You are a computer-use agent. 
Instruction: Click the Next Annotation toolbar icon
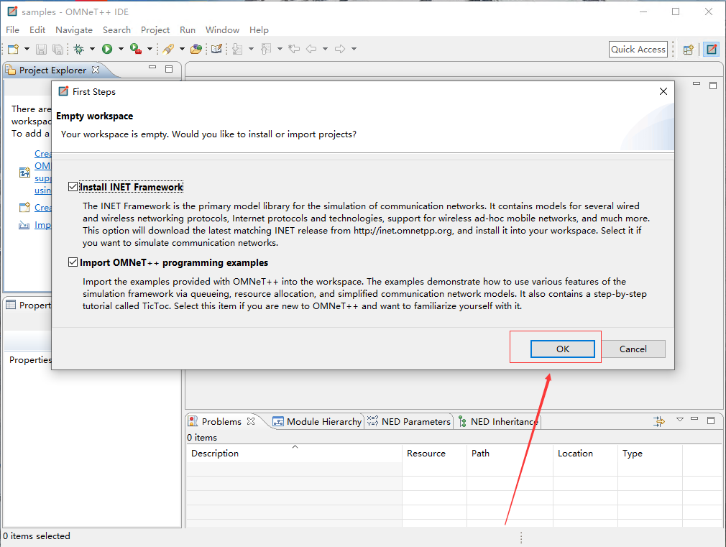click(237, 49)
